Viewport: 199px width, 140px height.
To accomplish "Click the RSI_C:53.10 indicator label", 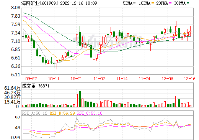I will pyautogui.click(x=90, y=113).
